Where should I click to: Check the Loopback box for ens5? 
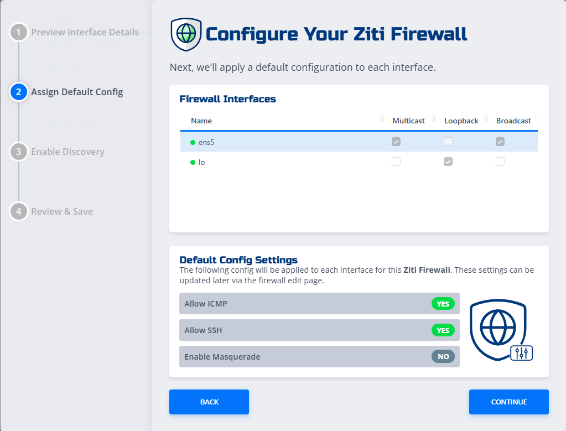[448, 142]
